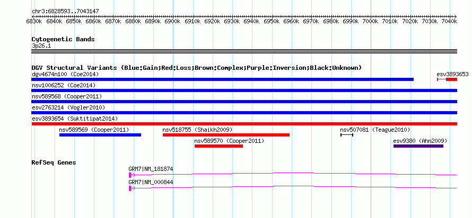Click the 3p26.1 band name text
The width and height of the screenshot is (472, 218).
click(x=40, y=46)
